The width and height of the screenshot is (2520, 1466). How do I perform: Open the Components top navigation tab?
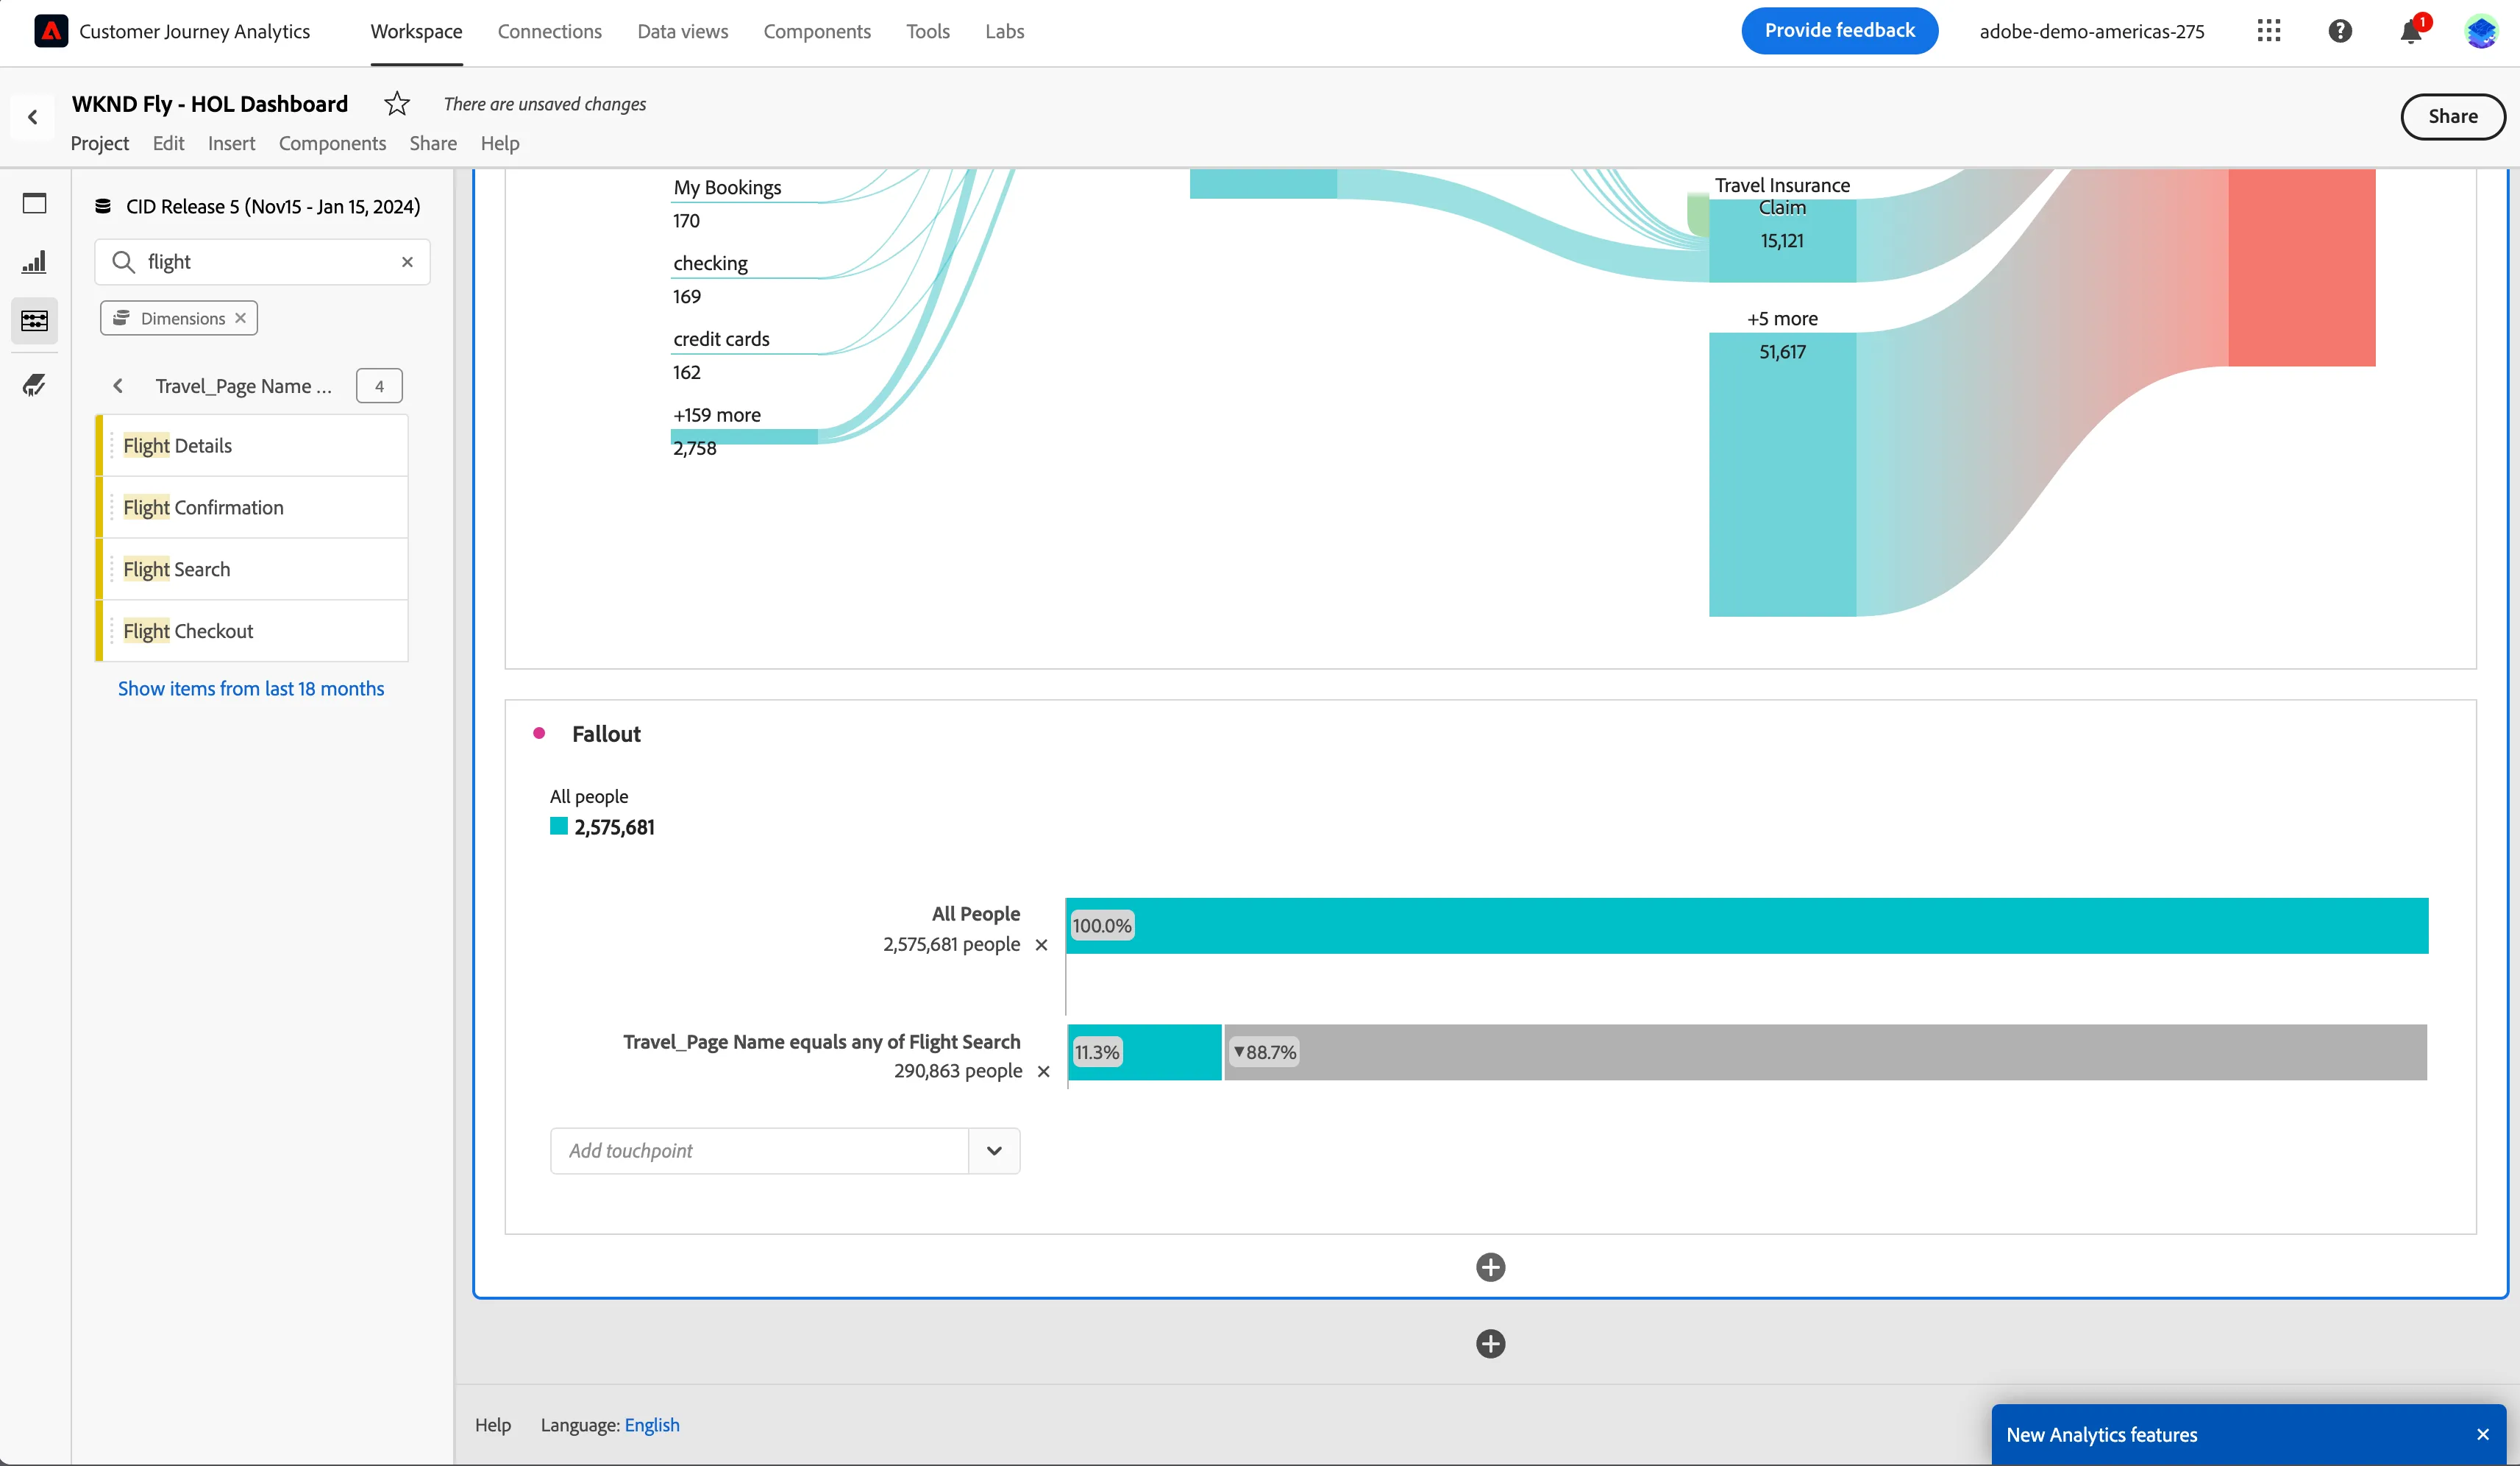[x=817, y=31]
